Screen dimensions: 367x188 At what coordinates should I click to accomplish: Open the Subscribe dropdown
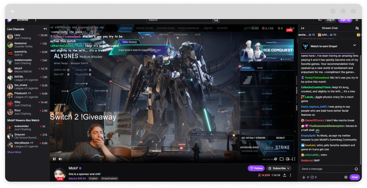tap(278, 168)
